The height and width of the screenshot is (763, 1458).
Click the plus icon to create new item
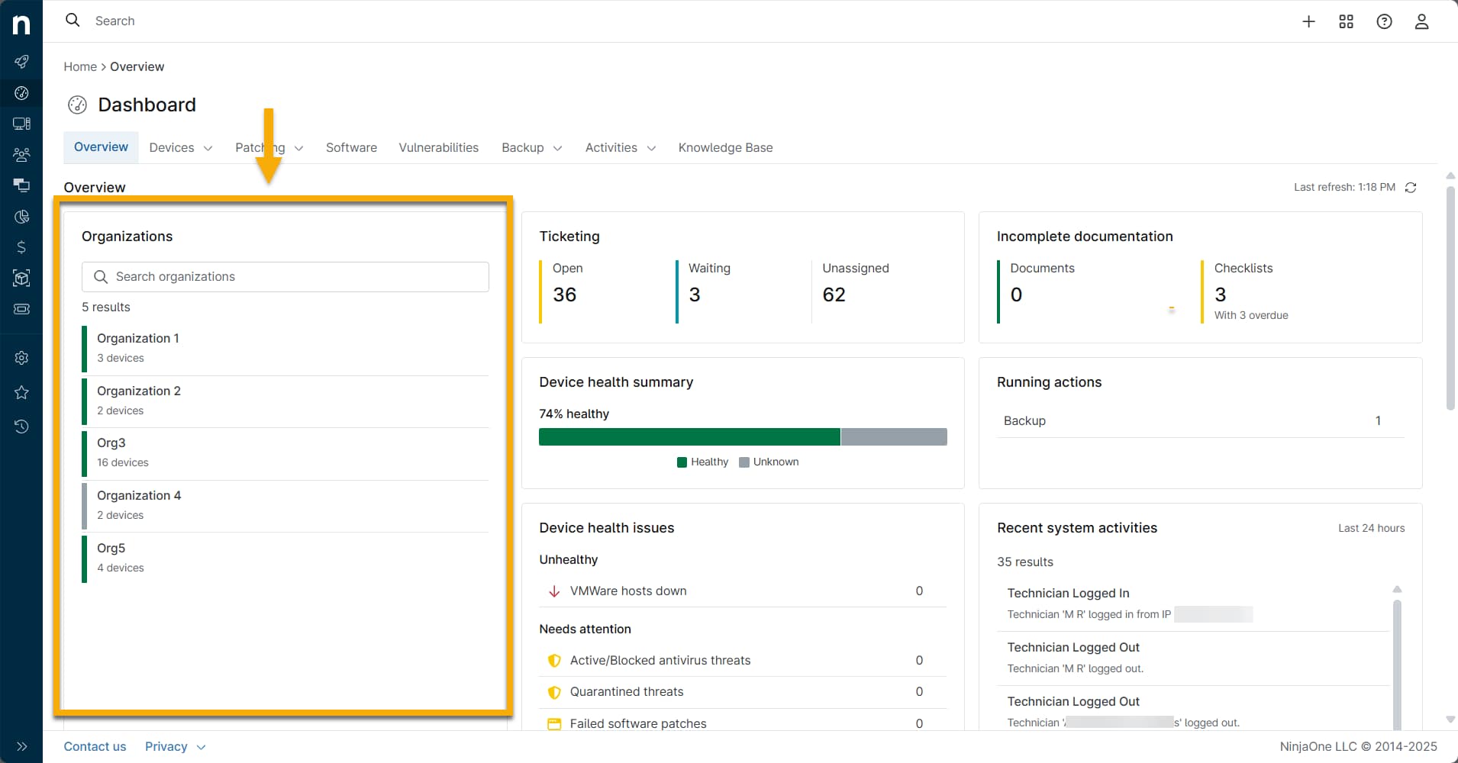(x=1308, y=21)
